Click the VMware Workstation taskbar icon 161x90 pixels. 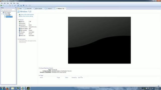coord(22,88)
